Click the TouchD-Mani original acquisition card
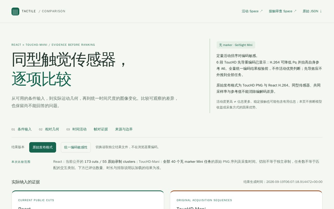This screenshot has width=334, height=209. (x=246, y=200)
